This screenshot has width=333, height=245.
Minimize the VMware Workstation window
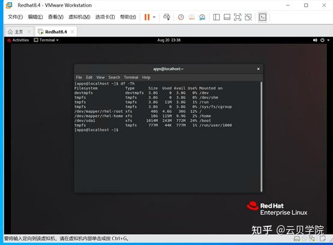(288, 5)
